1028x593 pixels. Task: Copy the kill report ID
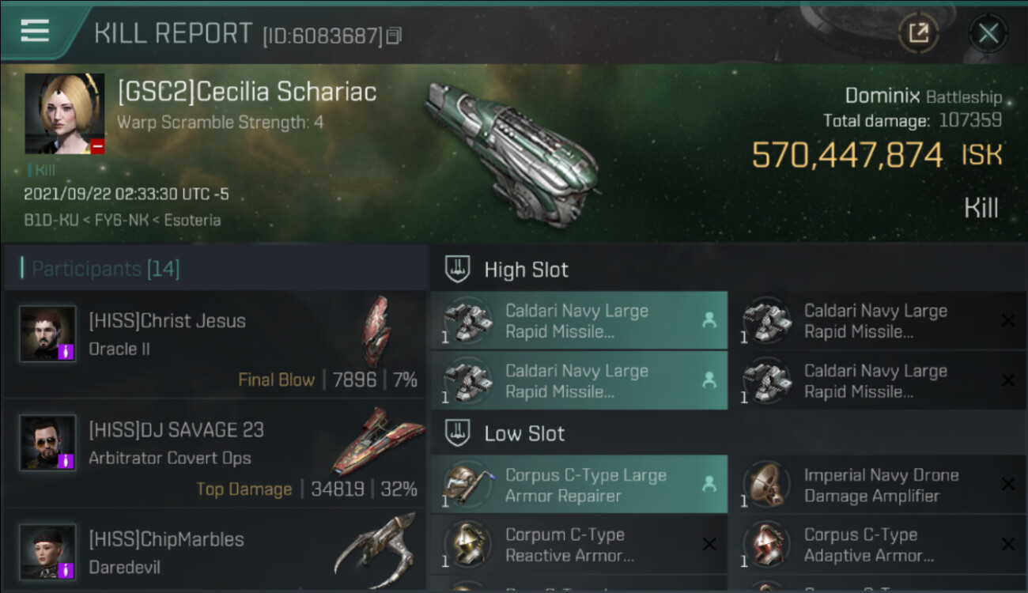point(394,36)
